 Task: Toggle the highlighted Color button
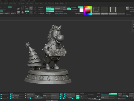[50, 11]
